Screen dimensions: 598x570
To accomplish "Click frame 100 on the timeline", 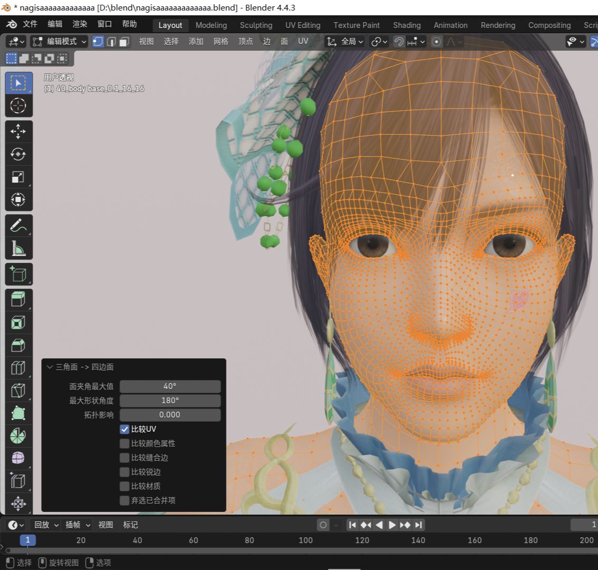I will (305, 540).
